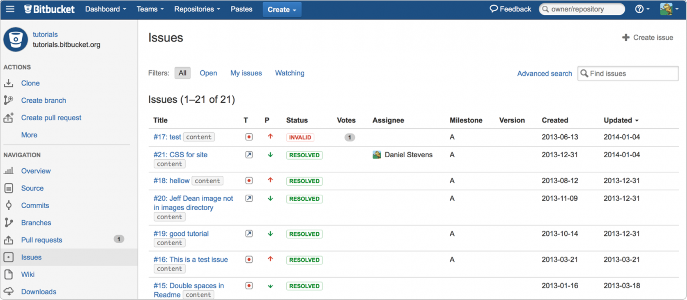Open Pastes from the top menu
Screen dimensions: 687x300
click(241, 9)
